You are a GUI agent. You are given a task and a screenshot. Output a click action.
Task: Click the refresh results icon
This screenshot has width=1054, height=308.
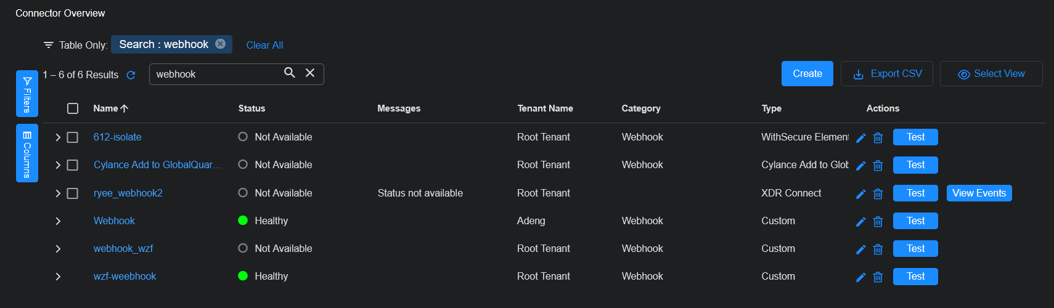pyautogui.click(x=131, y=75)
